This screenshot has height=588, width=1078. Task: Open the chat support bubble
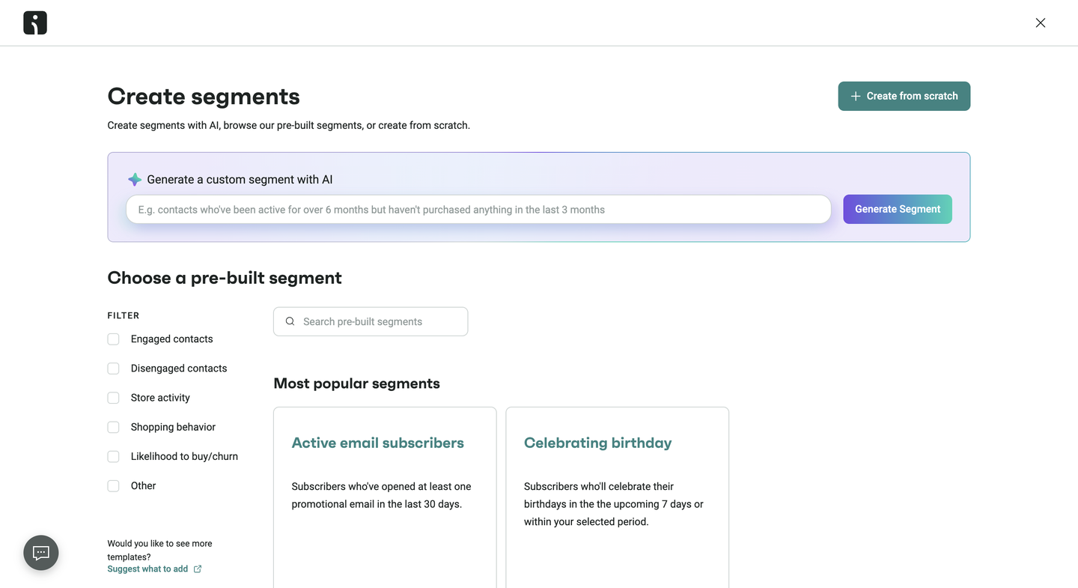tap(41, 553)
